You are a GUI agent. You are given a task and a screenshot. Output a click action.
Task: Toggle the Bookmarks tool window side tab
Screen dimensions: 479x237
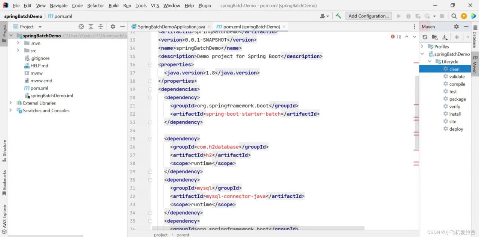[x=4, y=183]
